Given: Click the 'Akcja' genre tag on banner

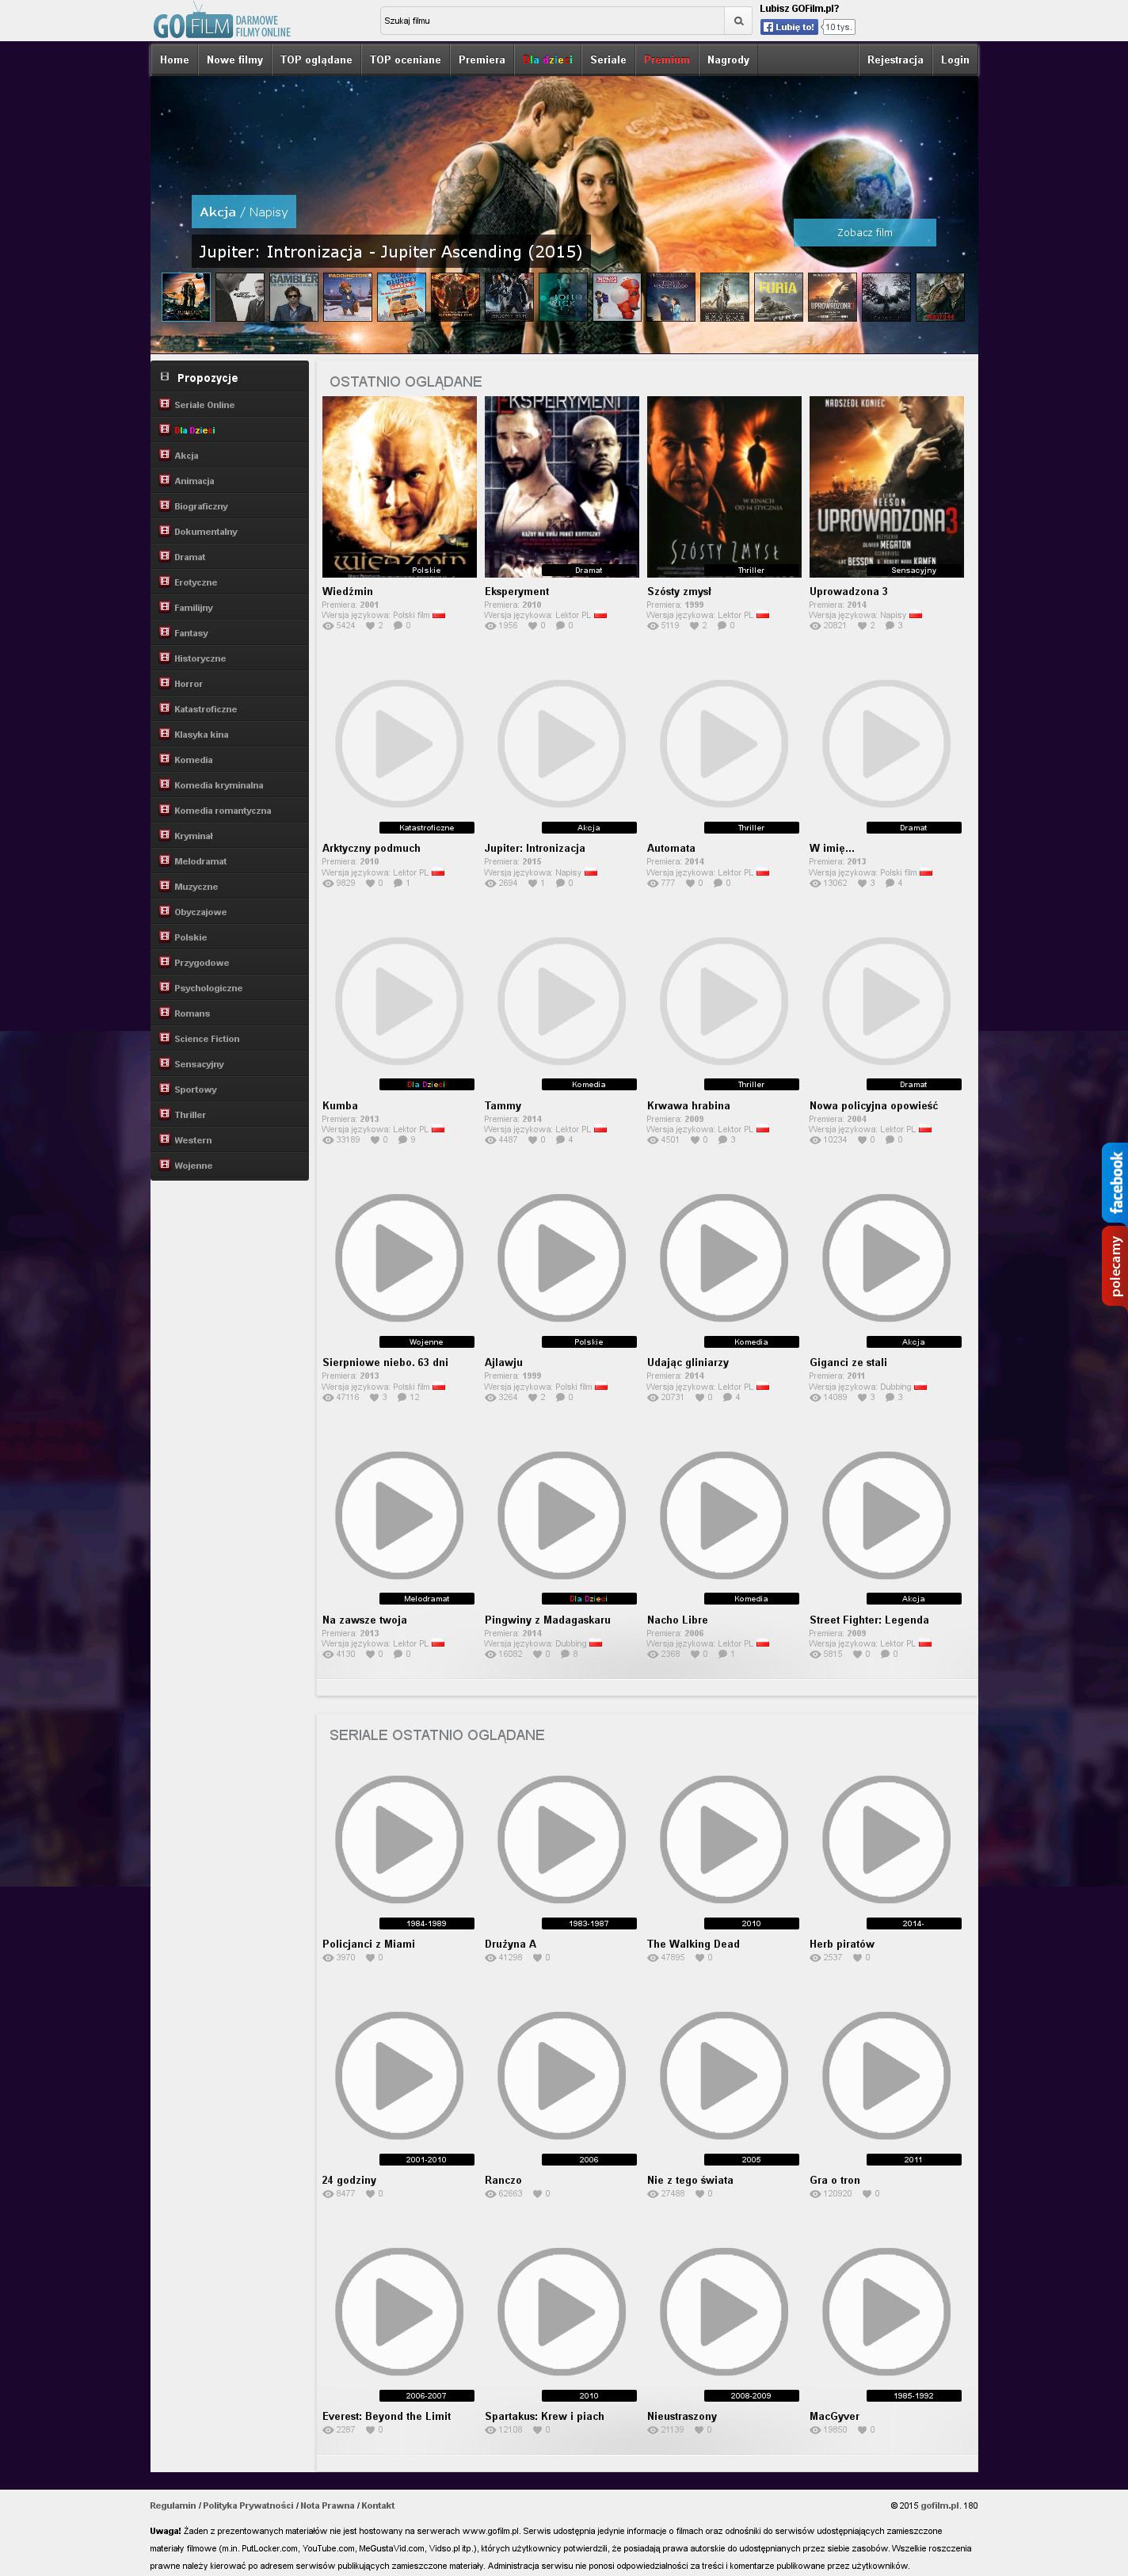Looking at the screenshot, I should click(217, 212).
